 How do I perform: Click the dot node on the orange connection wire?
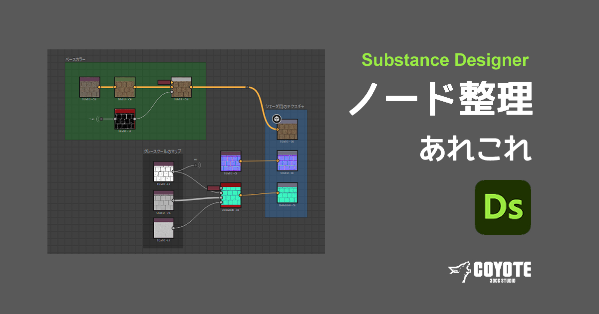coord(248,87)
